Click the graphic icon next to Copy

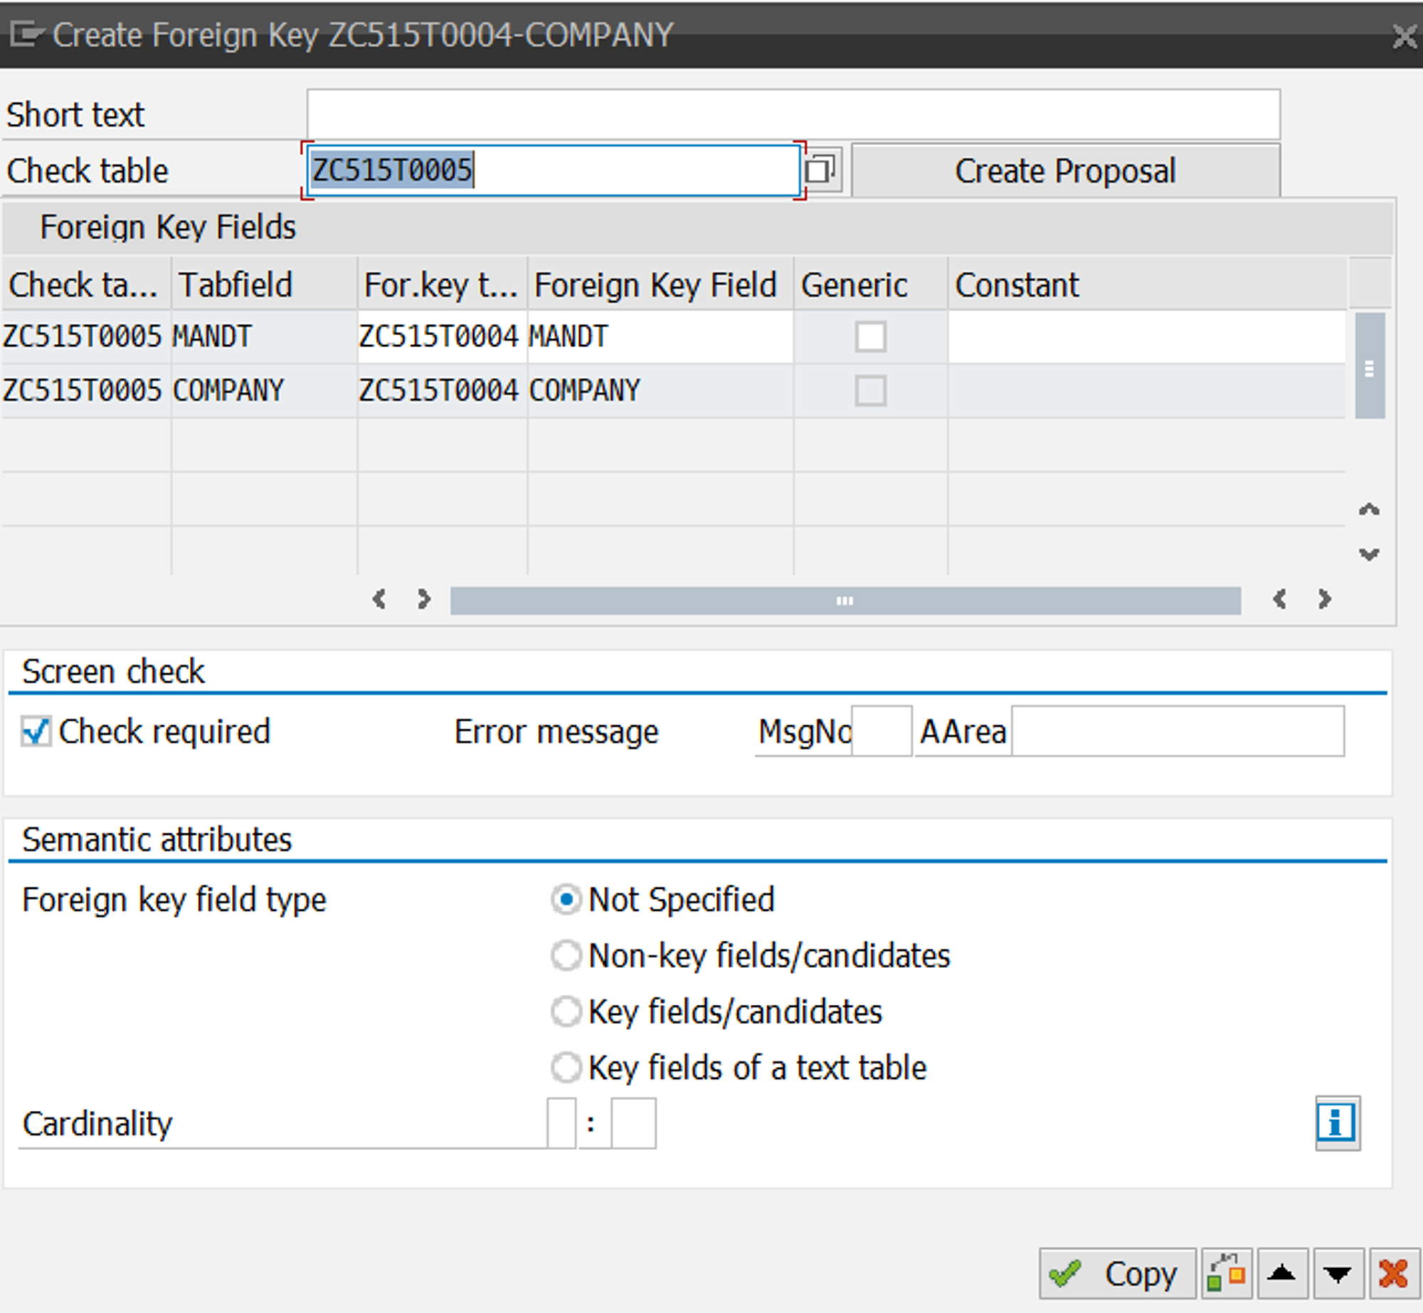tap(1227, 1273)
